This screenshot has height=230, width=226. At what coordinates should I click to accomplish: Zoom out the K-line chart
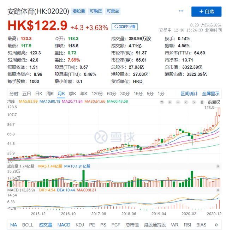pos(178,102)
